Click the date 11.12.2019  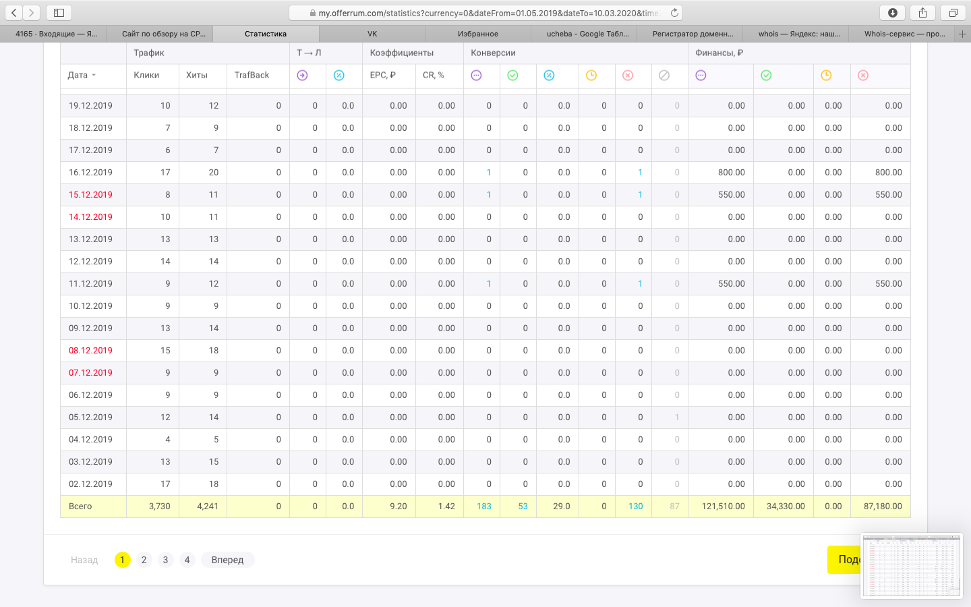90,284
